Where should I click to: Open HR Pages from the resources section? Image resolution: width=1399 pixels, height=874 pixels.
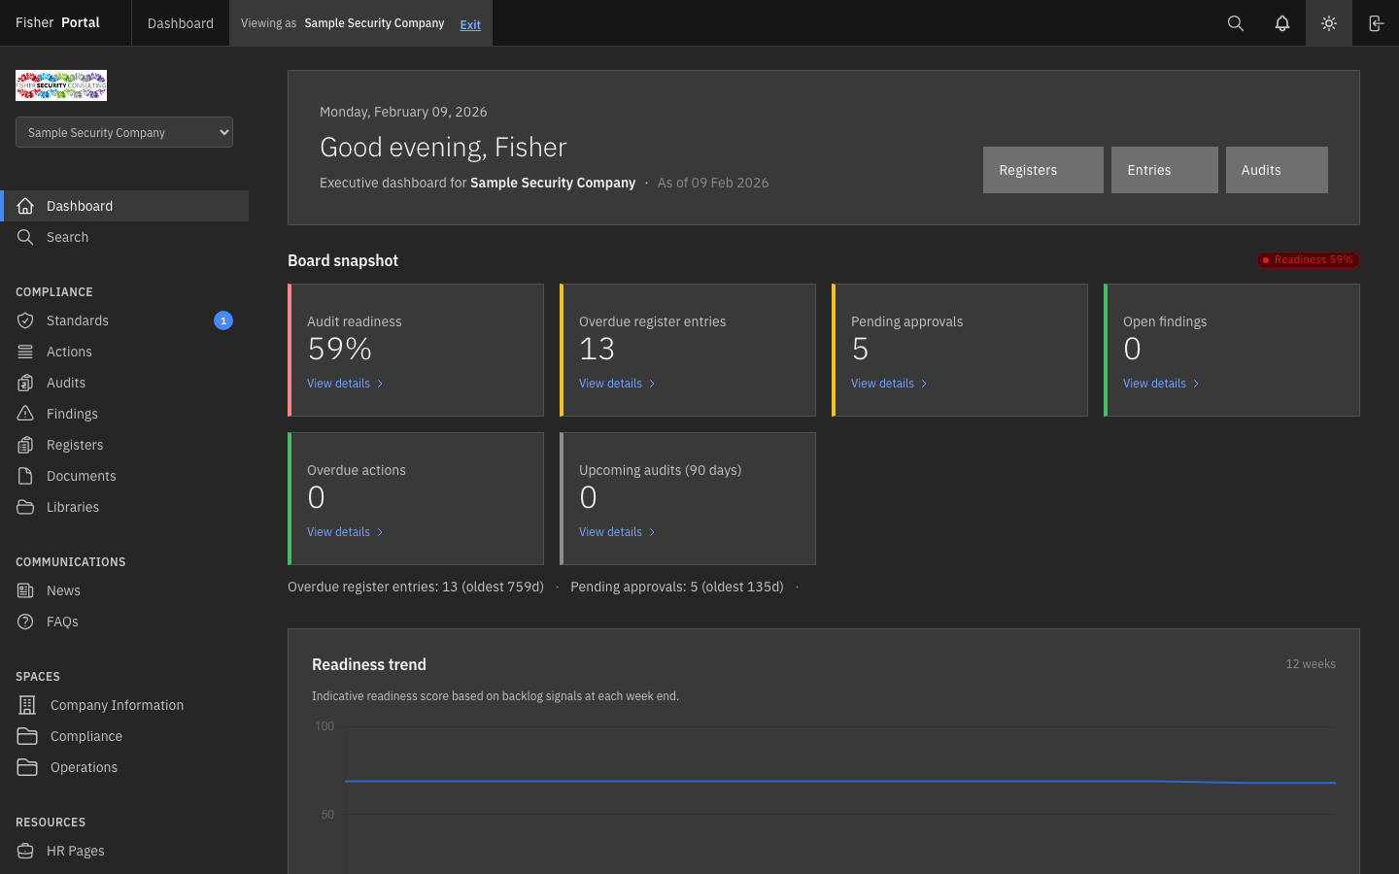pos(75,851)
